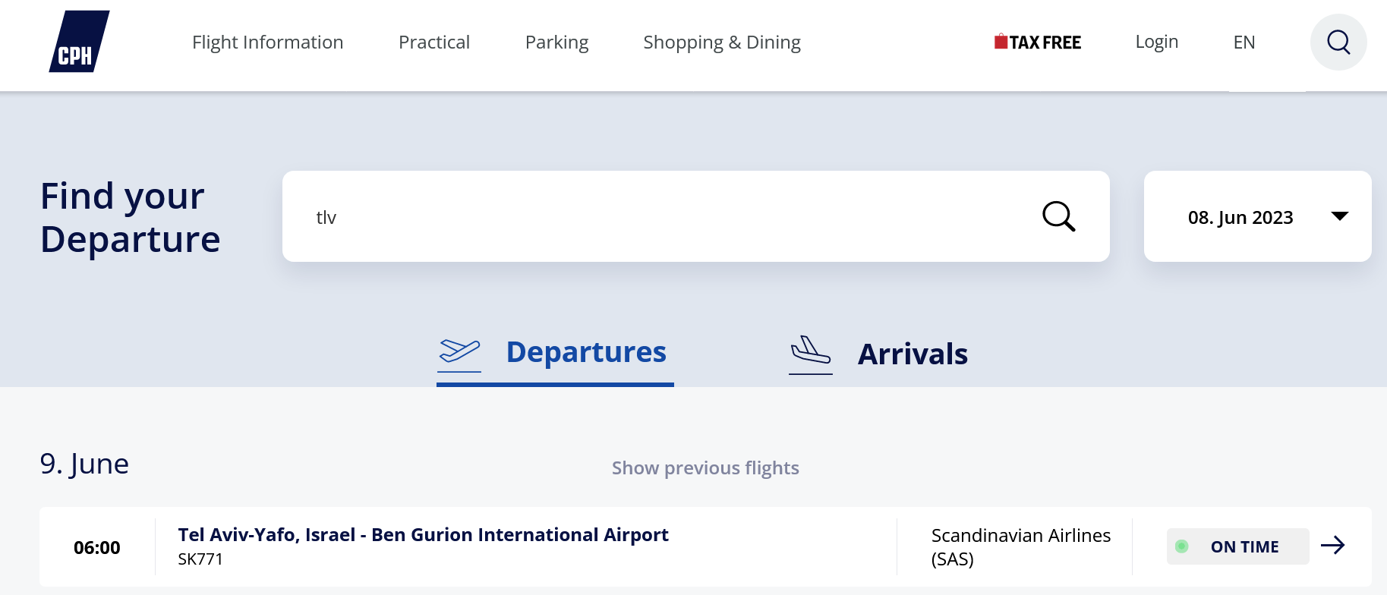The image size is (1387, 595).
Task: Click the landing plane icon
Action: click(810, 352)
